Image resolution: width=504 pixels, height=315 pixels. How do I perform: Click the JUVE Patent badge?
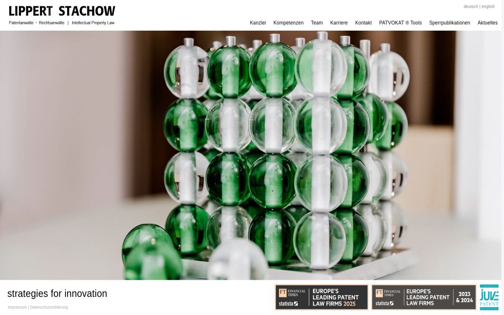tap(489, 297)
